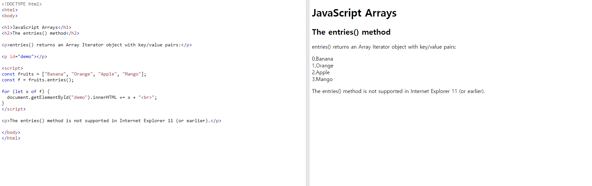Click the 3,Mango output line
592x186 pixels.
click(x=322, y=79)
